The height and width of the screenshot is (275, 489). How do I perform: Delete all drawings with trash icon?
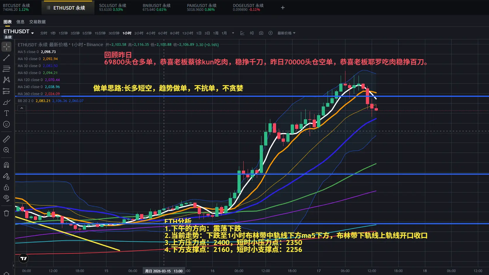click(x=6, y=213)
